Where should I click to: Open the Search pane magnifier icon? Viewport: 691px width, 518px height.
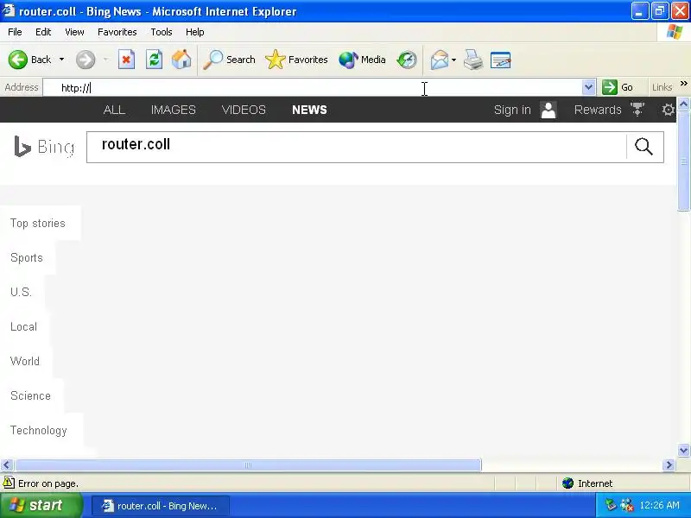point(212,60)
